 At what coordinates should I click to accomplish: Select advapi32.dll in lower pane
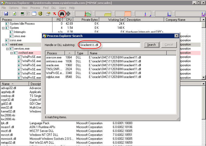9,88
